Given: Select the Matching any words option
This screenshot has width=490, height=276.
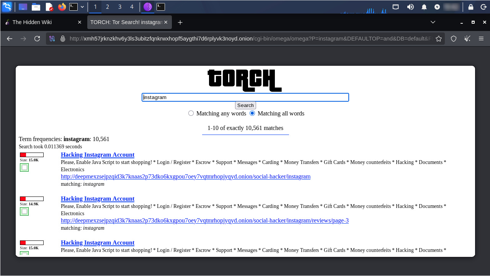Looking at the screenshot, I should (191, 113).
